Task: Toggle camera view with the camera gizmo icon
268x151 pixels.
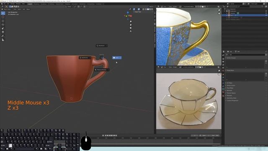Action: click(131, 28)
